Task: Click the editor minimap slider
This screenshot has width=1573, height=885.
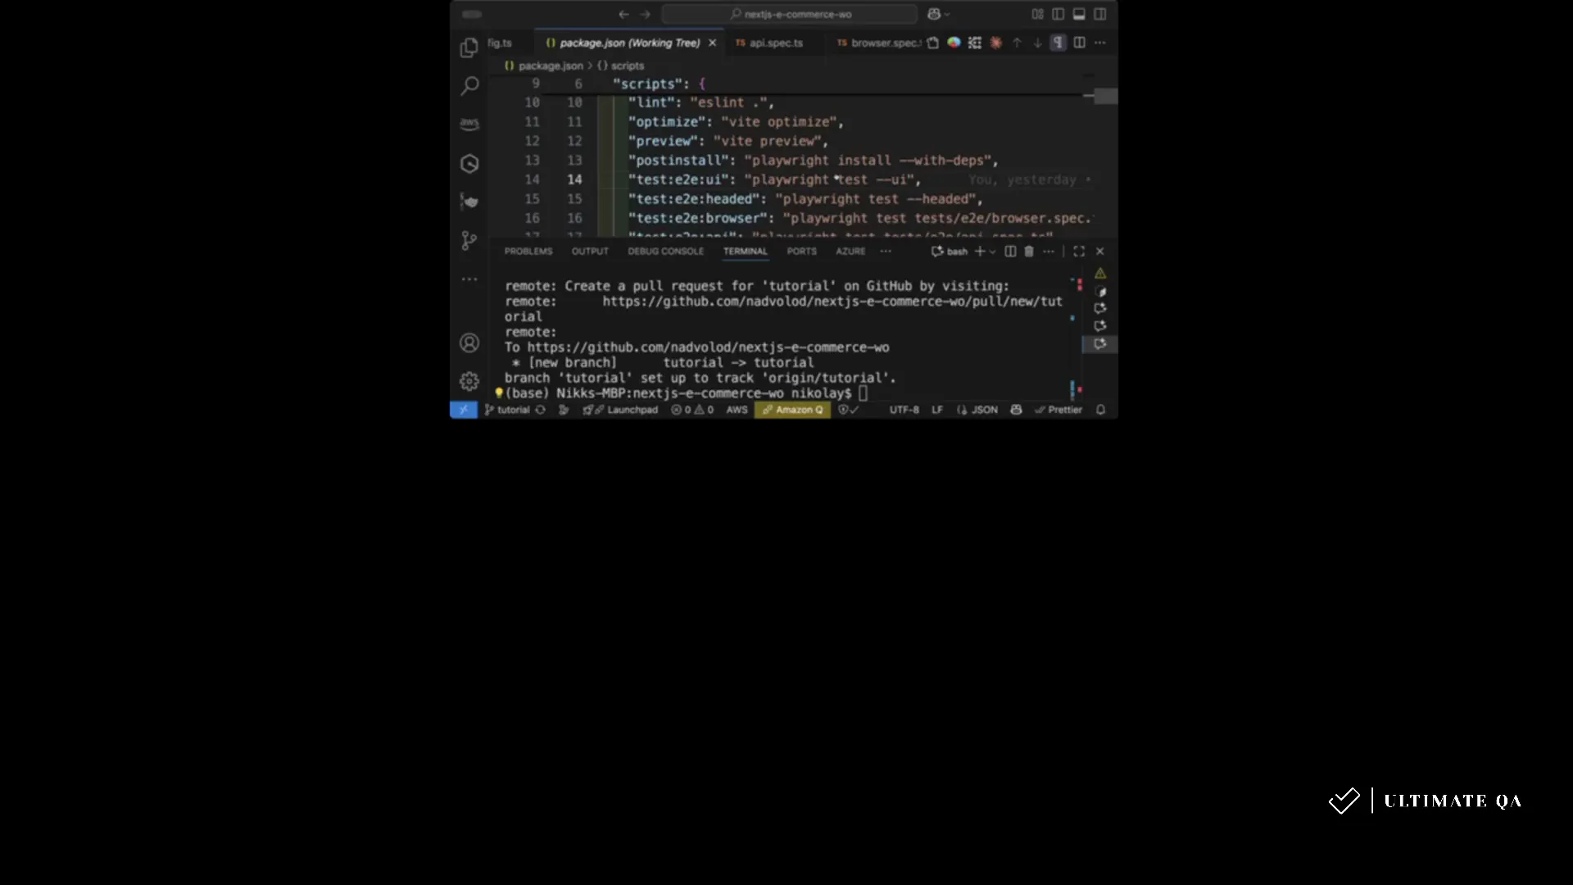Action: tap(1105, 96)
